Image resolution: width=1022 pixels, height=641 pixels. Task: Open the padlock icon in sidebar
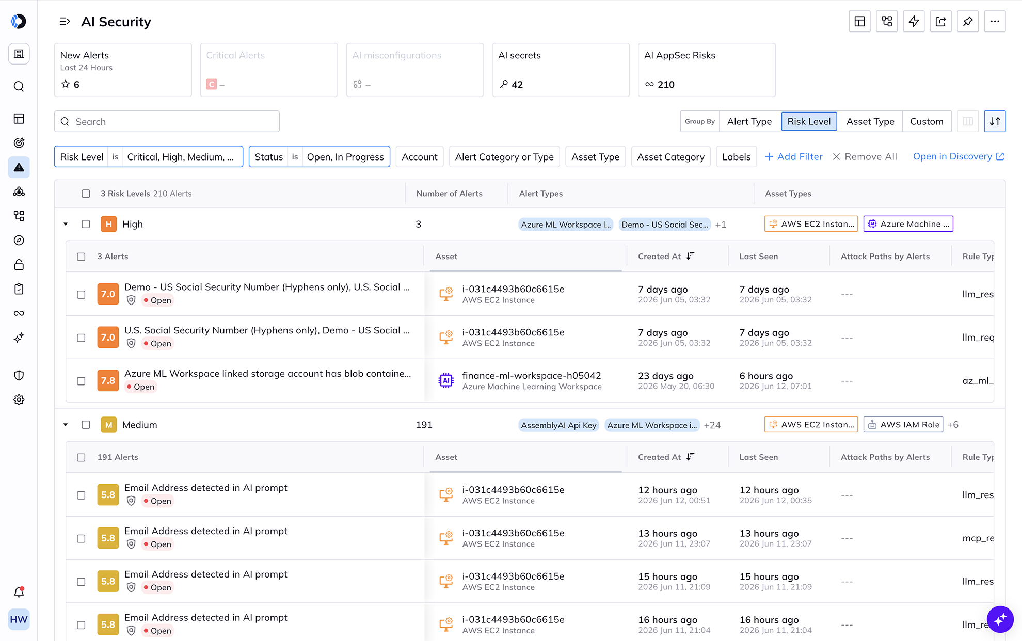(x=19, y=265)
